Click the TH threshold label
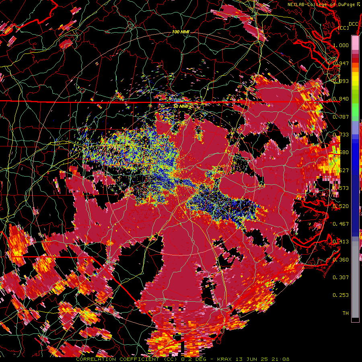Image resolution: width=362 pixels, height=362 pixels. click(x=346, y=313)
